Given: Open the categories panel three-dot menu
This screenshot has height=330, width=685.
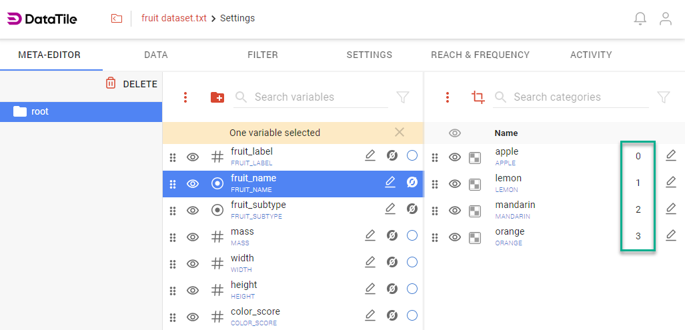Looking at the screenshot, I should tap(448, 97).
